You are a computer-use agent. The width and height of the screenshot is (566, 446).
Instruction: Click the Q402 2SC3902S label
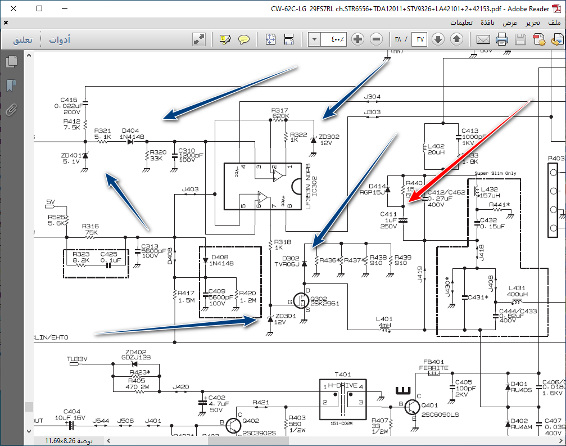[259, 427]
